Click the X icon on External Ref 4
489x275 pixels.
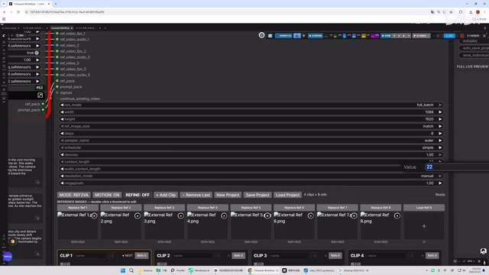(x=224, y=215)
